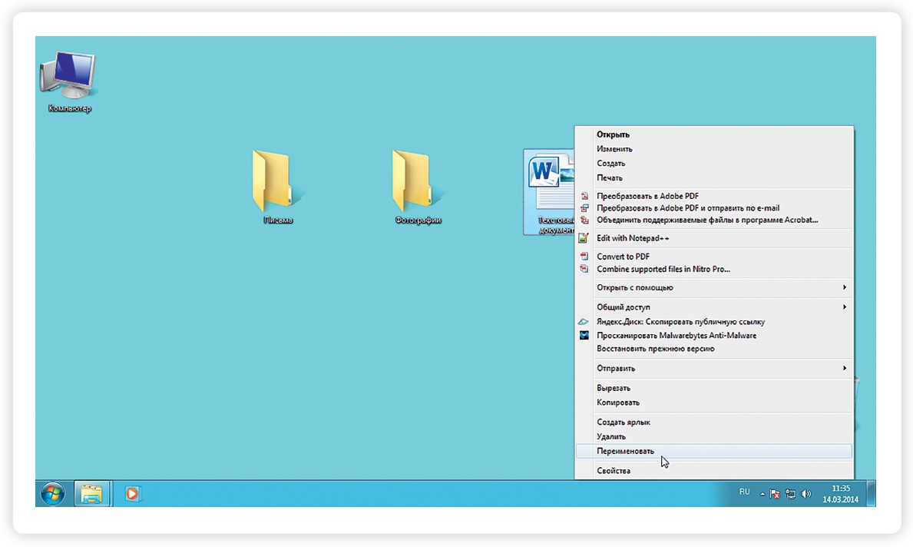Click the taskbar clock showing 11:35
This screenshot has width=913, height=547.
[x=840, y=493]
